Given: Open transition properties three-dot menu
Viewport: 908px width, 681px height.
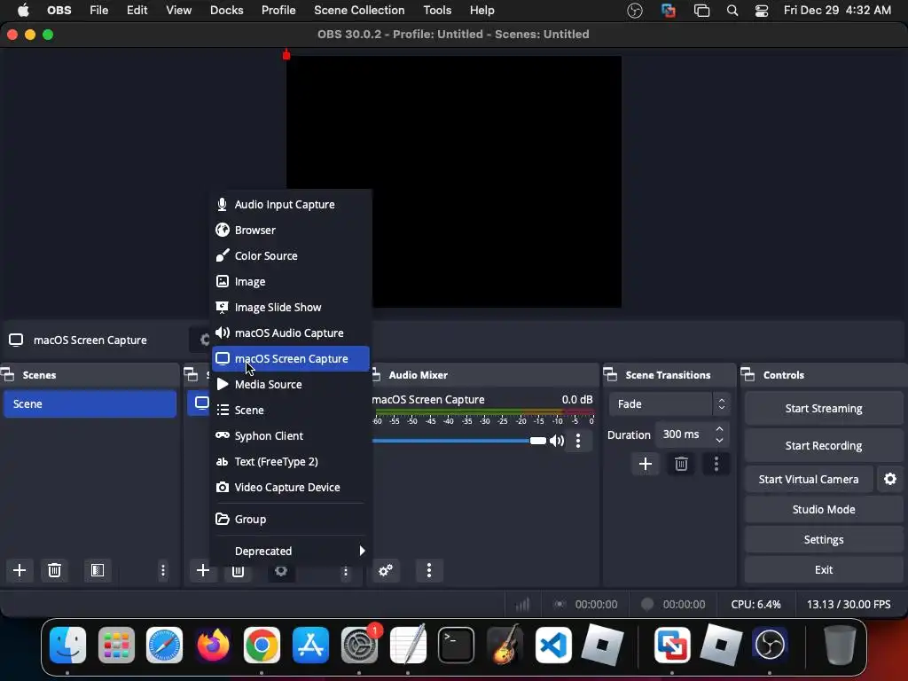Looking at the screenshot, I should pos(716,464).
